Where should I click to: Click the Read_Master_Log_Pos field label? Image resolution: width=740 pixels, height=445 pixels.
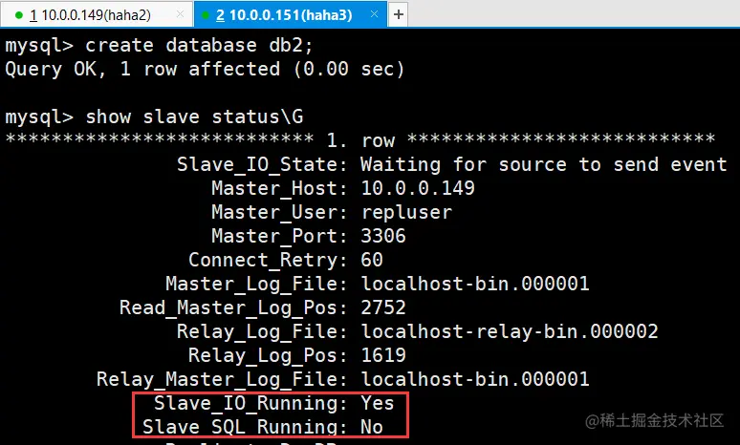[x=233, y=308]
